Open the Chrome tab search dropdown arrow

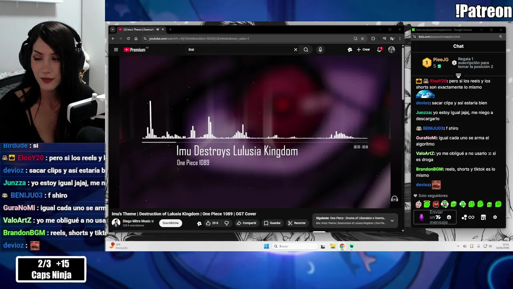[x=113, y=29]
